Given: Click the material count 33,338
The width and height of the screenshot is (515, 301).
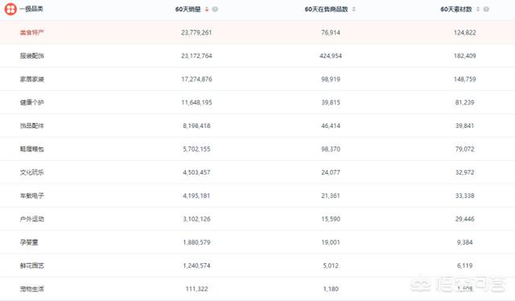Looking at the screenshot, I should 465,196.
